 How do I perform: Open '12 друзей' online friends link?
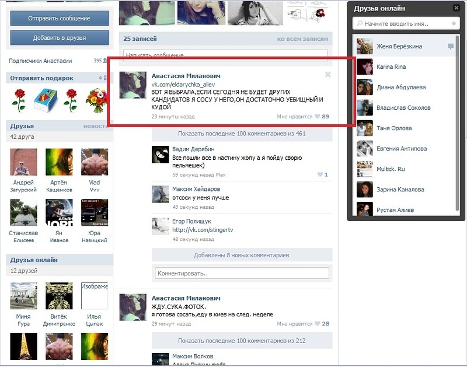tap(24, 271)
